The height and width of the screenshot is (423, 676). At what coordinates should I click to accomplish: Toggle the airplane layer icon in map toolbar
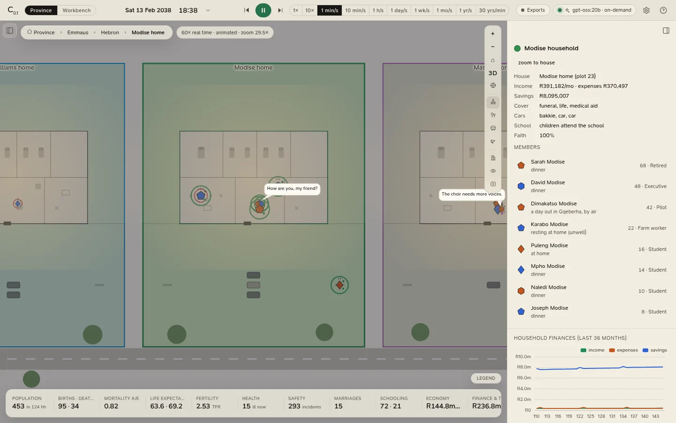[493, 141]
